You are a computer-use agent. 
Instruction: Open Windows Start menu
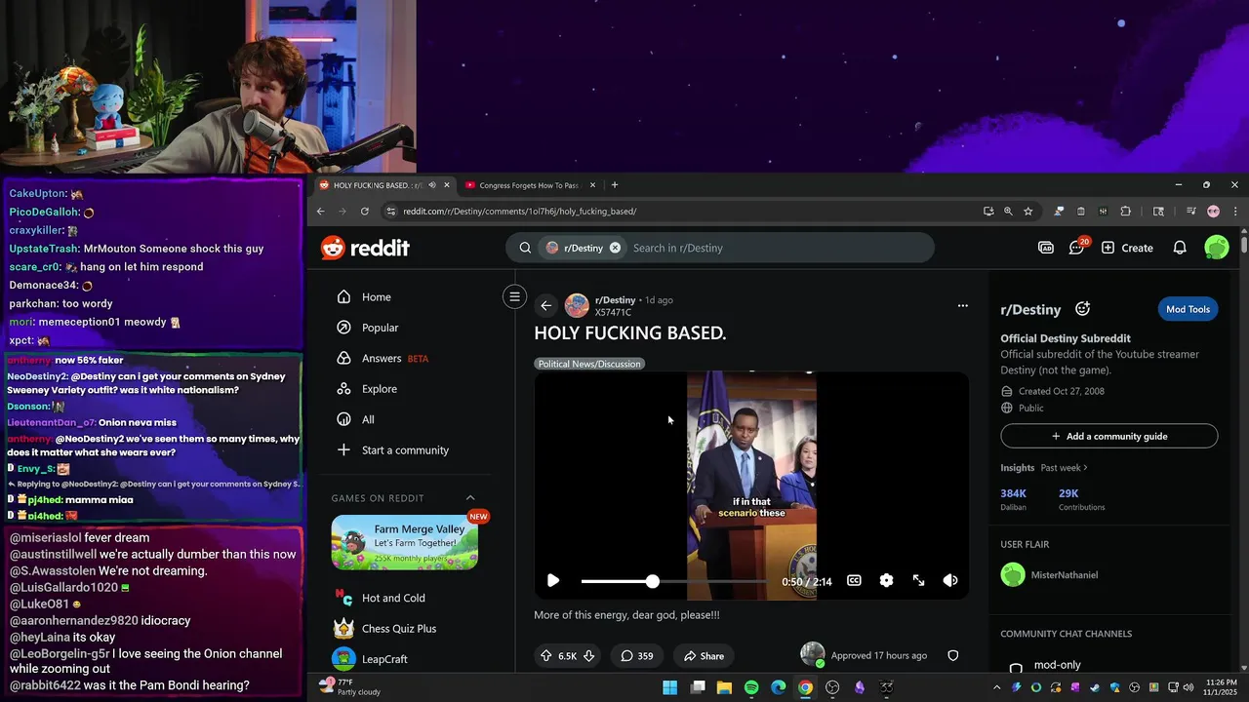(x=670, y=687)
